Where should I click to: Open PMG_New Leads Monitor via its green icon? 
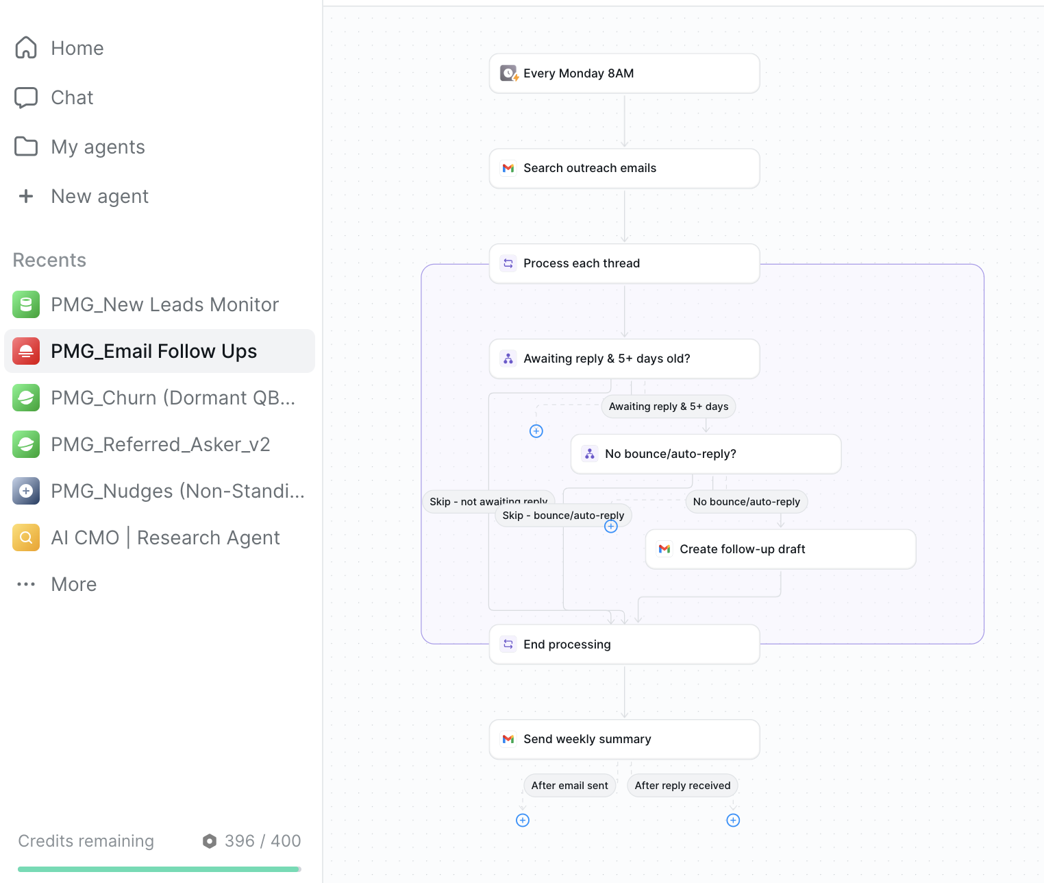click(x=25, y=304)
